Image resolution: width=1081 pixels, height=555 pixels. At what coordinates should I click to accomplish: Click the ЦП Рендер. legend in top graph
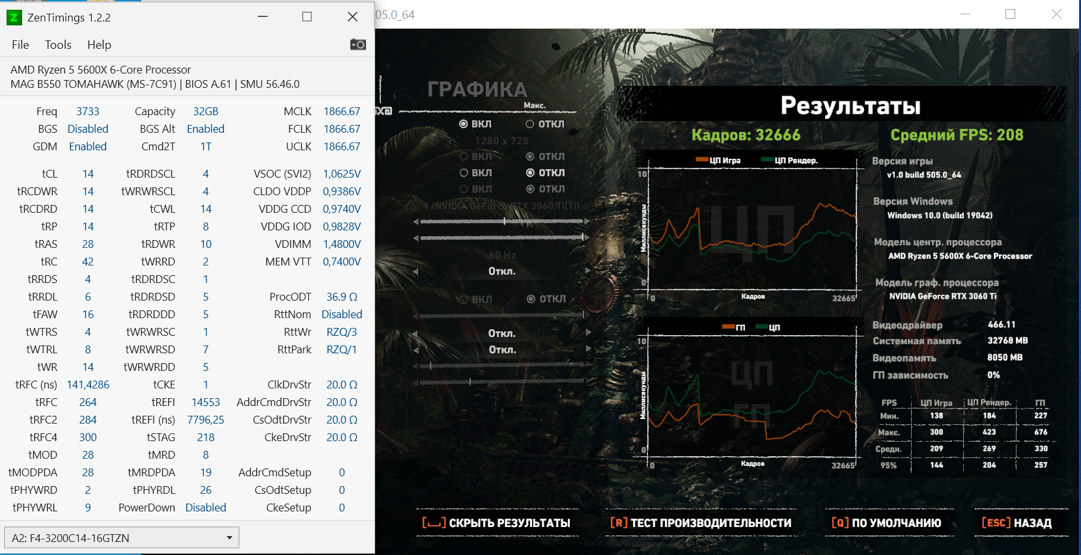pos(789,160)
